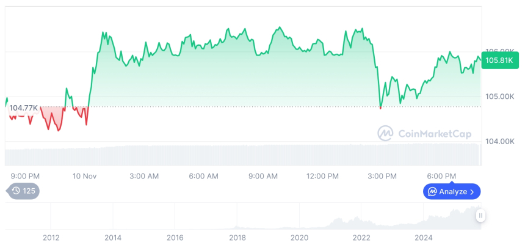Grab the range navigator's right handle
Screen dimensions: 525x245
(481, 215)
